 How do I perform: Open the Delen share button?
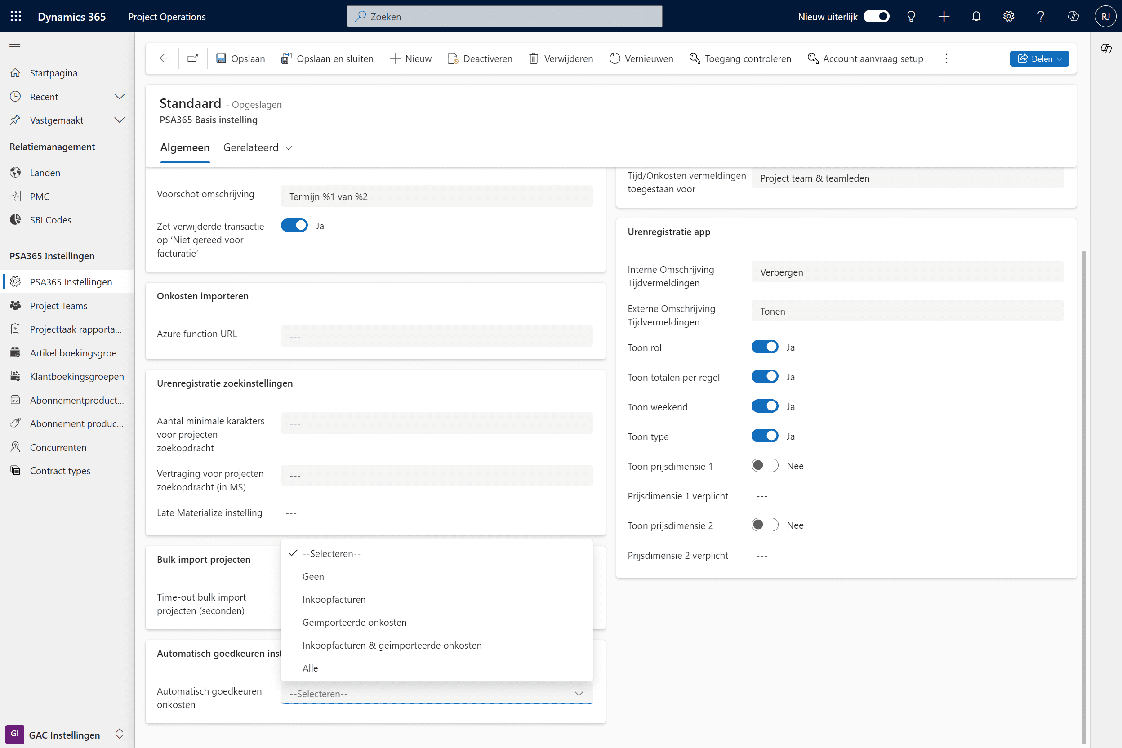click(1039, 58)
